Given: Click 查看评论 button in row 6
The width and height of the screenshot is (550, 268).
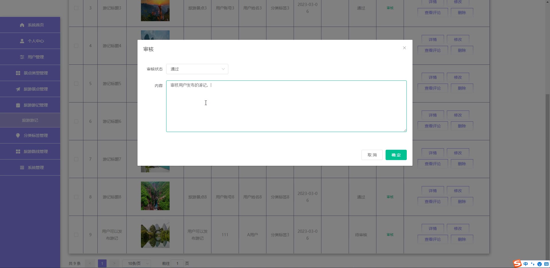Looking at the screenshot, I should (433, 126).
